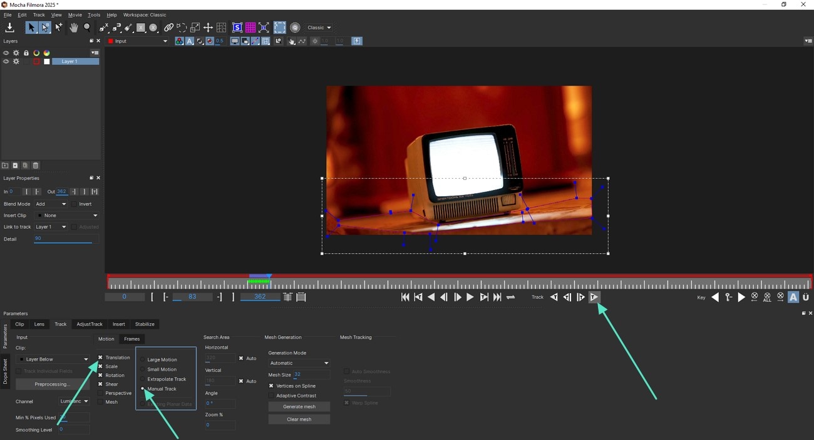
Task: Click the Preprocessing... button
Action: (53, 384)
